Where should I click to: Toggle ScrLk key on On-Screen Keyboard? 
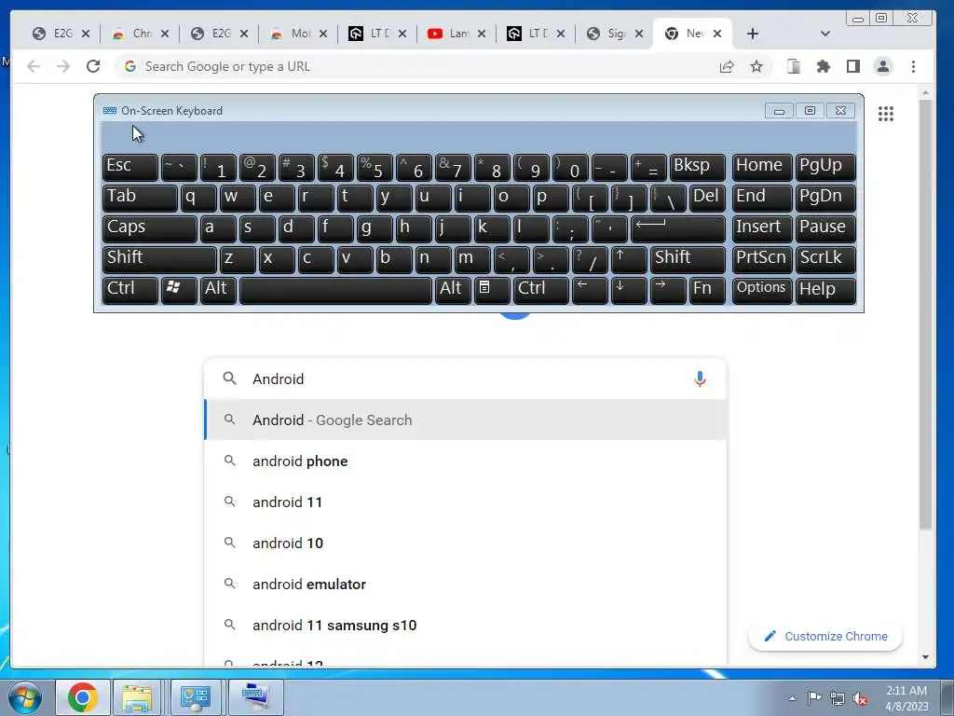tap(825, 259)
